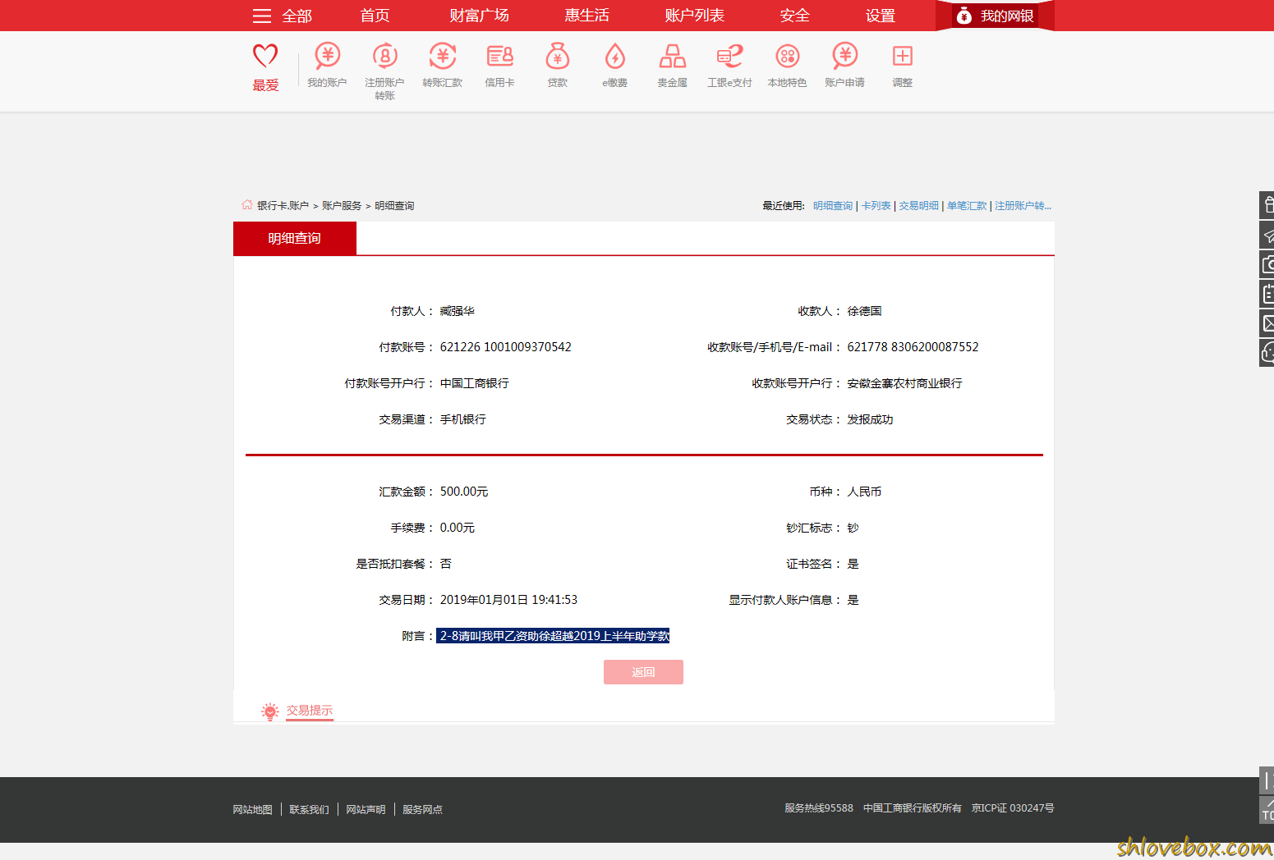Click paper plane icon in right sidebar
Screen dimensions: 1274x860
(x=1267, y=235)
